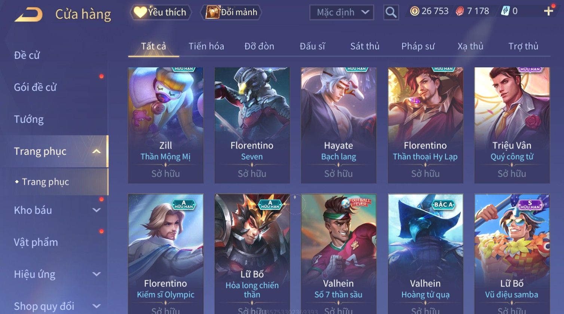Click the golden back arrow icon
This screenshot has height=314, width=564.
[28, 15]
